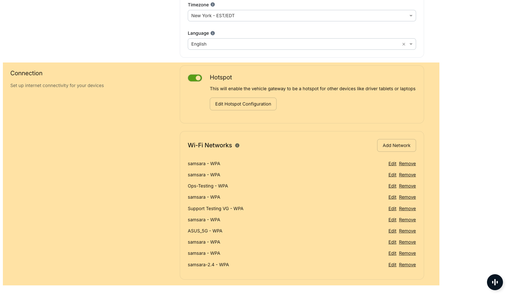
Task: Open the Timezone dropdown
Action: click(x=301, y=16)
